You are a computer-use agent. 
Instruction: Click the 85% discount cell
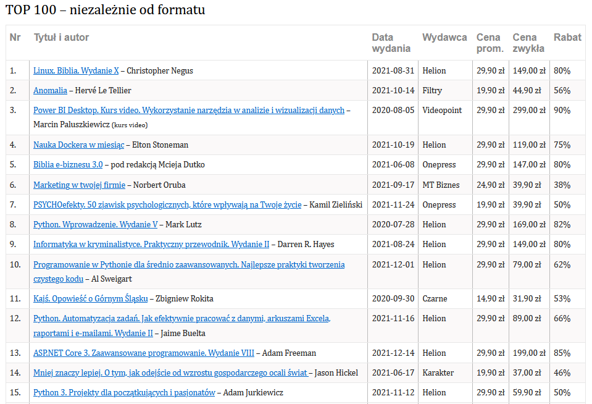click(x=562, y=353)
